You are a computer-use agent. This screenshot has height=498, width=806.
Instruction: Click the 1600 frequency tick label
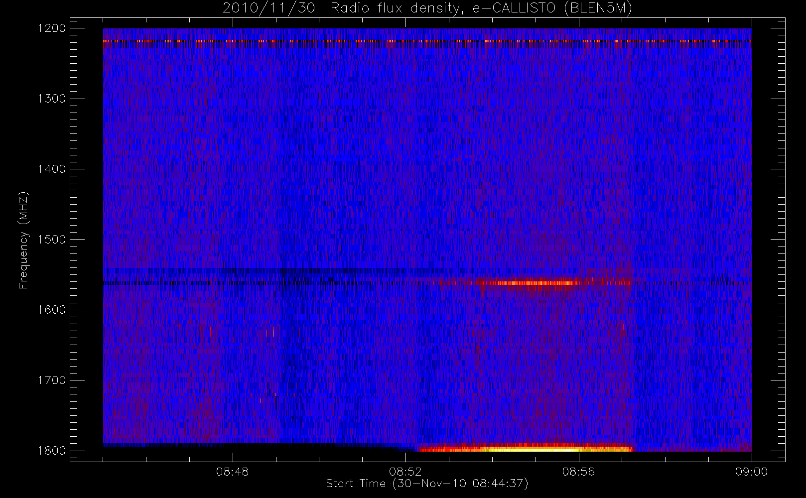(52, 310)
